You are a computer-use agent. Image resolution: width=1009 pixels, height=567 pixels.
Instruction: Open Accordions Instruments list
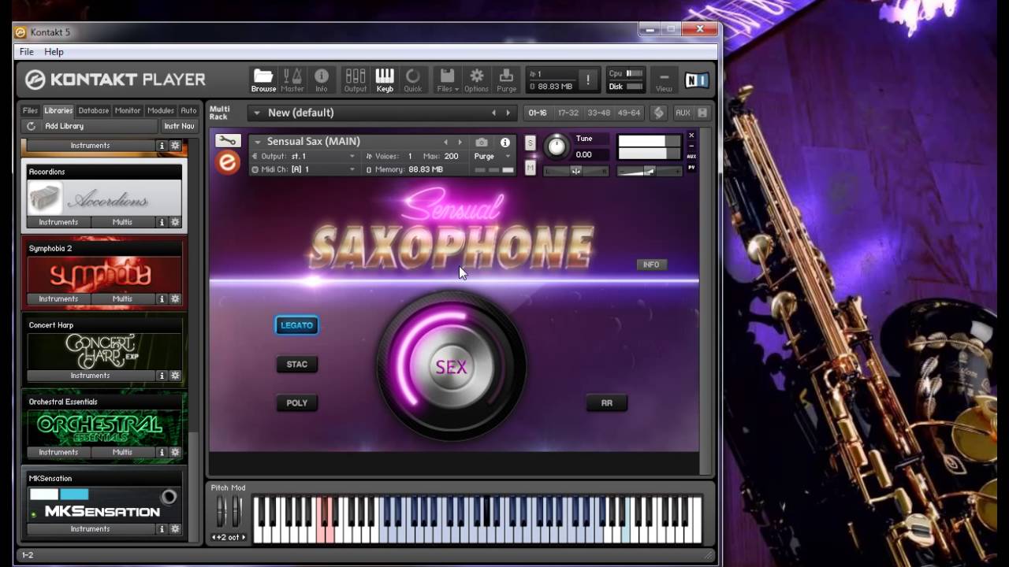pyautogui.click(x=59, y=222)
